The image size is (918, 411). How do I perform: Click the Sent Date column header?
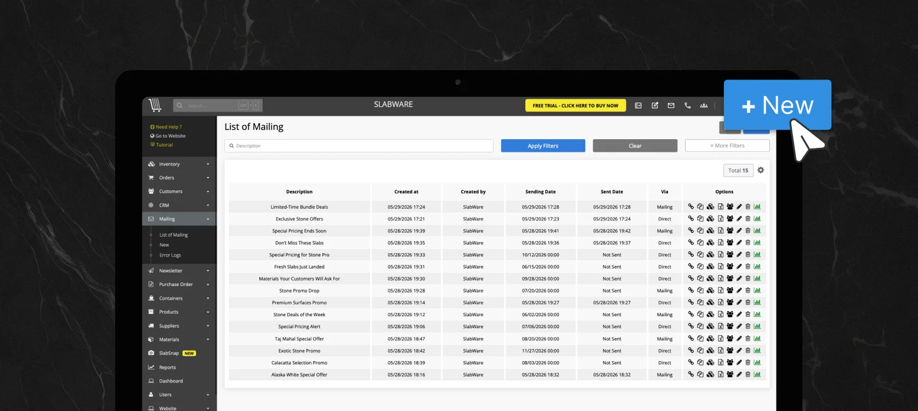(612, 192)
